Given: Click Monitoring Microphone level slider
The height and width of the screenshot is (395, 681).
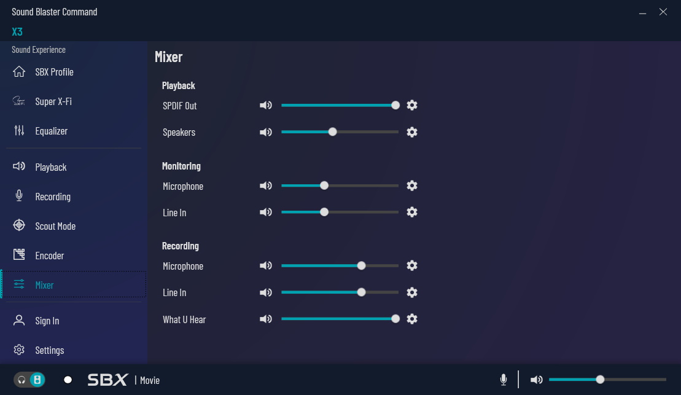Looking at the screenshot, I should [340, 186].
